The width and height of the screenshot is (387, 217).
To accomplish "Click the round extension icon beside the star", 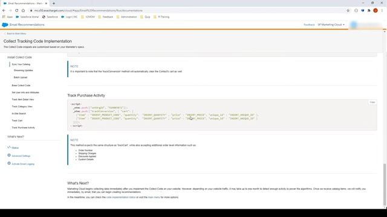I will (x=356, y=11).
